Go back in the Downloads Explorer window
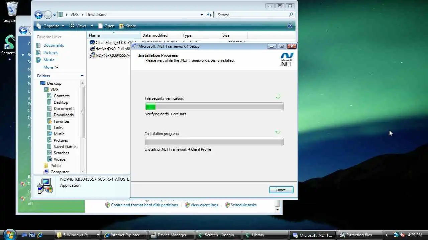This screenshot has height=240, width=428. (39, 15)
